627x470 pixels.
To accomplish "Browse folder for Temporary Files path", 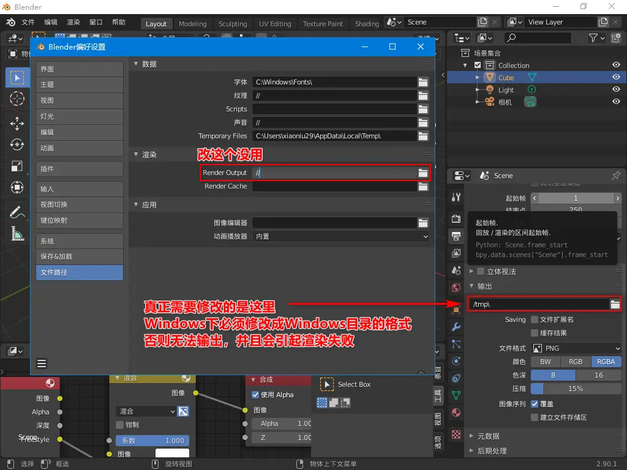I will [422, 136].
